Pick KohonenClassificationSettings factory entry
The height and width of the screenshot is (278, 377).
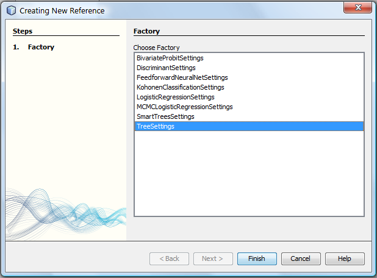[x=249, y=87]
